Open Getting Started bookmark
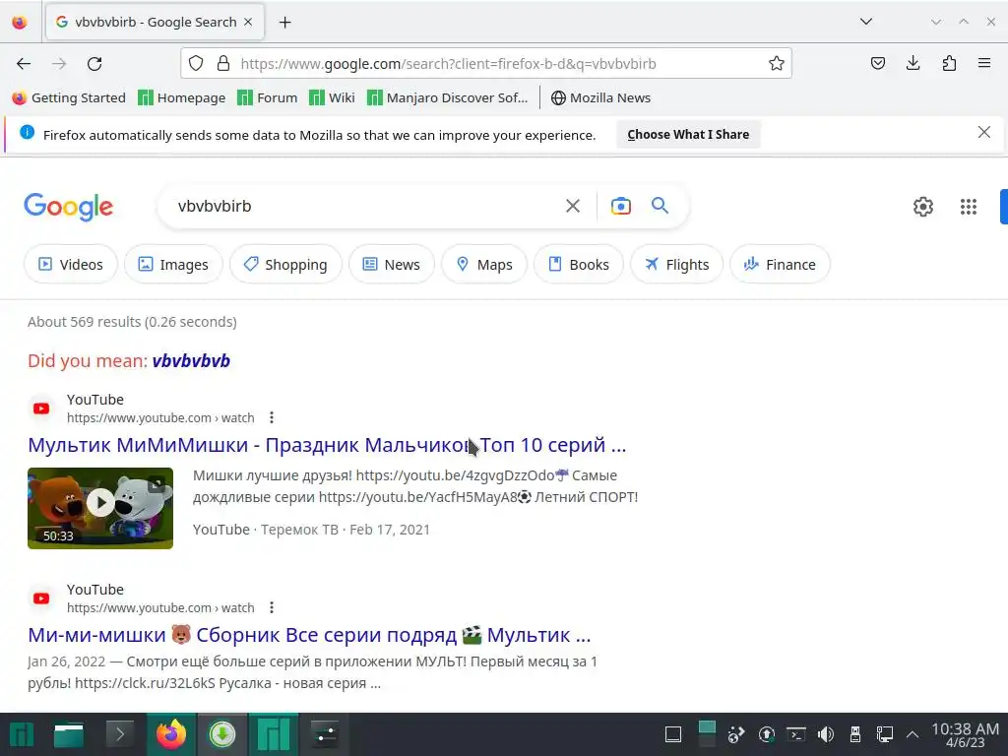 69,97
